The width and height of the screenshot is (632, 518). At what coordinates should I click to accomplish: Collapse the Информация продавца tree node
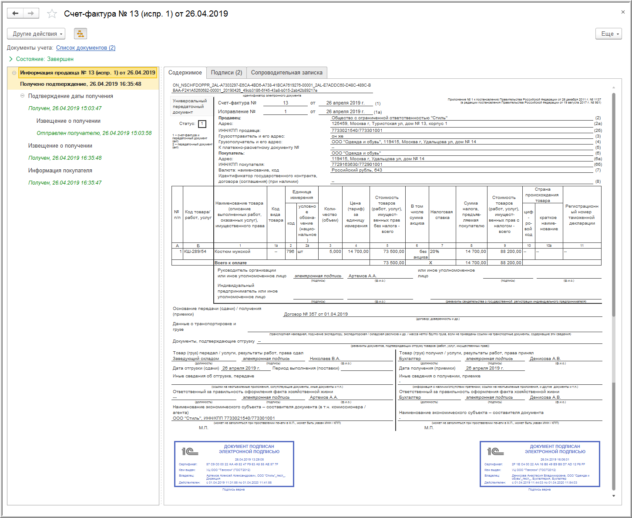[14, 73]
